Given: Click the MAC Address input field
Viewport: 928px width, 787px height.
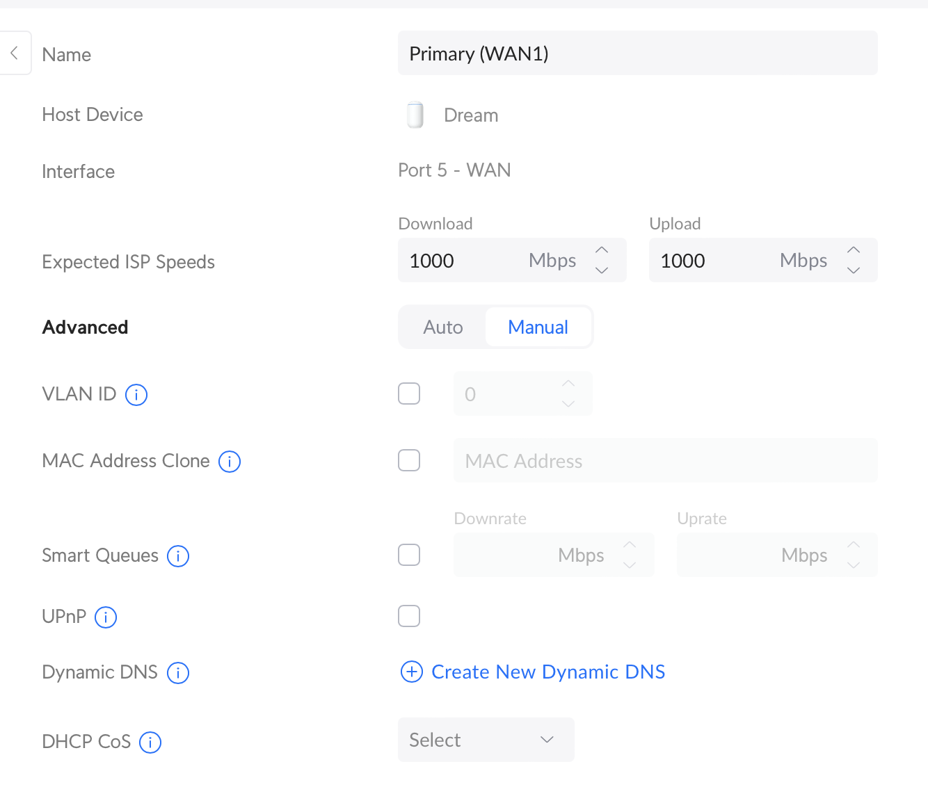Looking at the screenshot, I should pyautogui.click(x=666, y=460).
